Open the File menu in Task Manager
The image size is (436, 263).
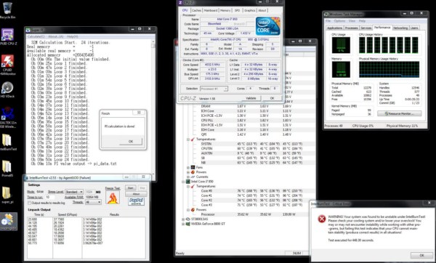[328, 21]
